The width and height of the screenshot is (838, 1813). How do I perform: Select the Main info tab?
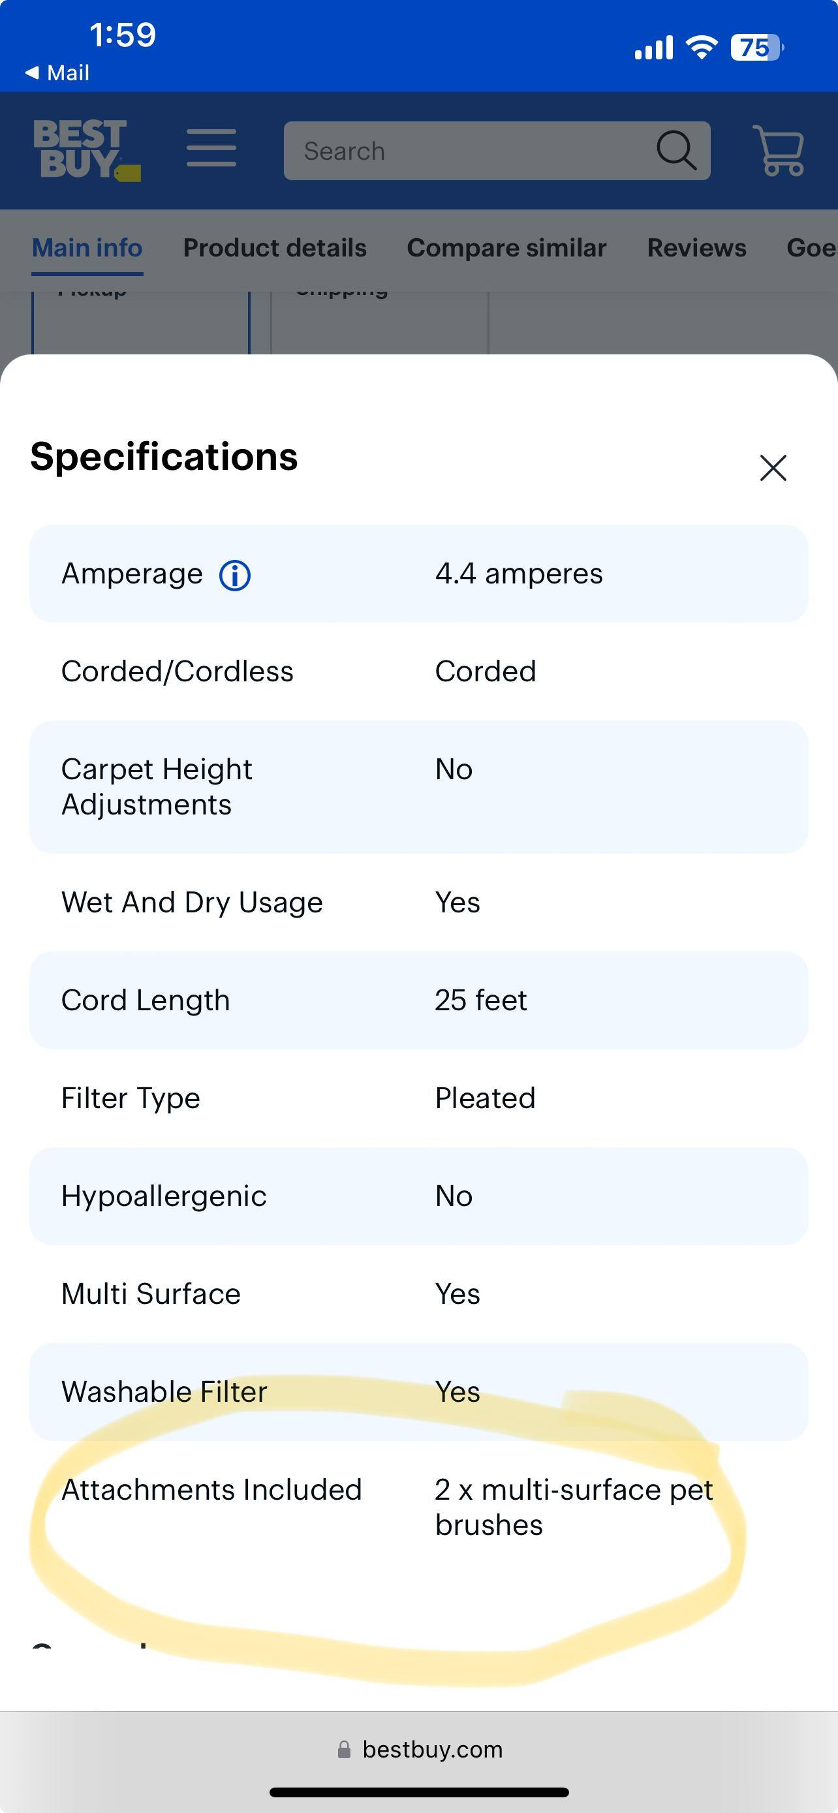pos(87,249)
